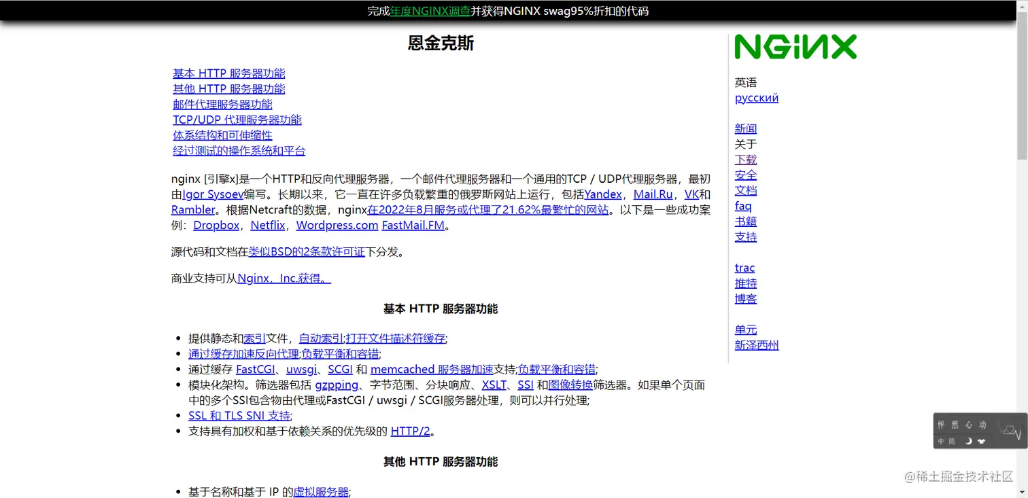This screenshot has height=498, width=1028.
Task: Open the 新泽西州 sidebar link
Action: (x=757, y=345)
